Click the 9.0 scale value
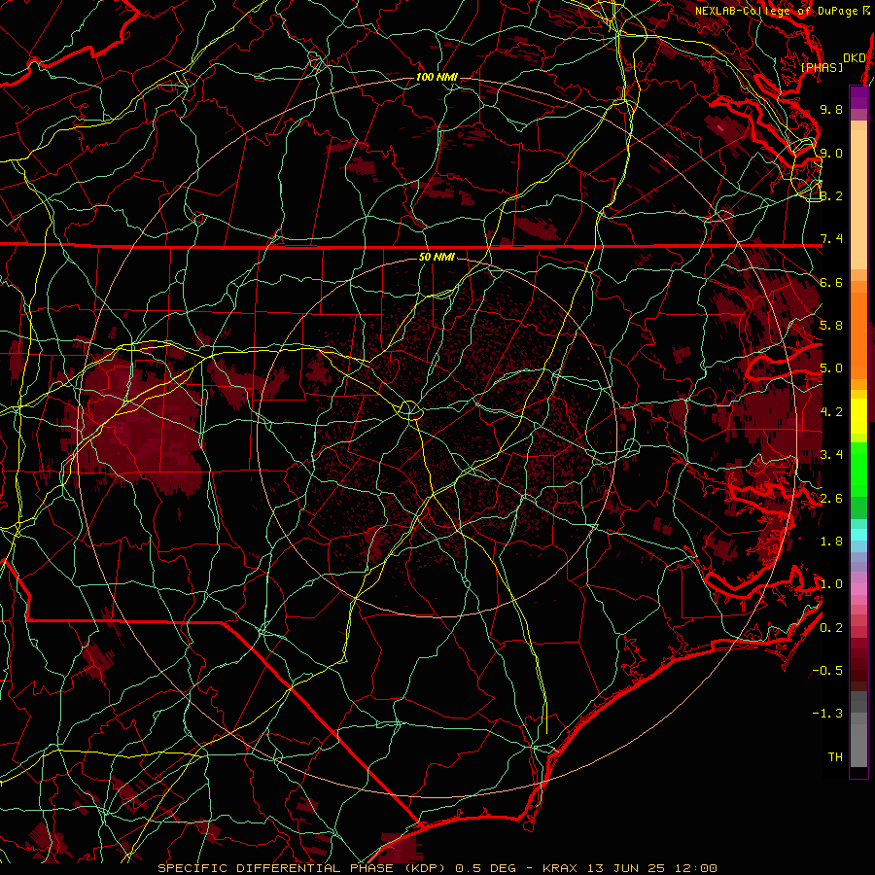Image resolution: width=875 pixels, height=875 pixels. (831, 153)
